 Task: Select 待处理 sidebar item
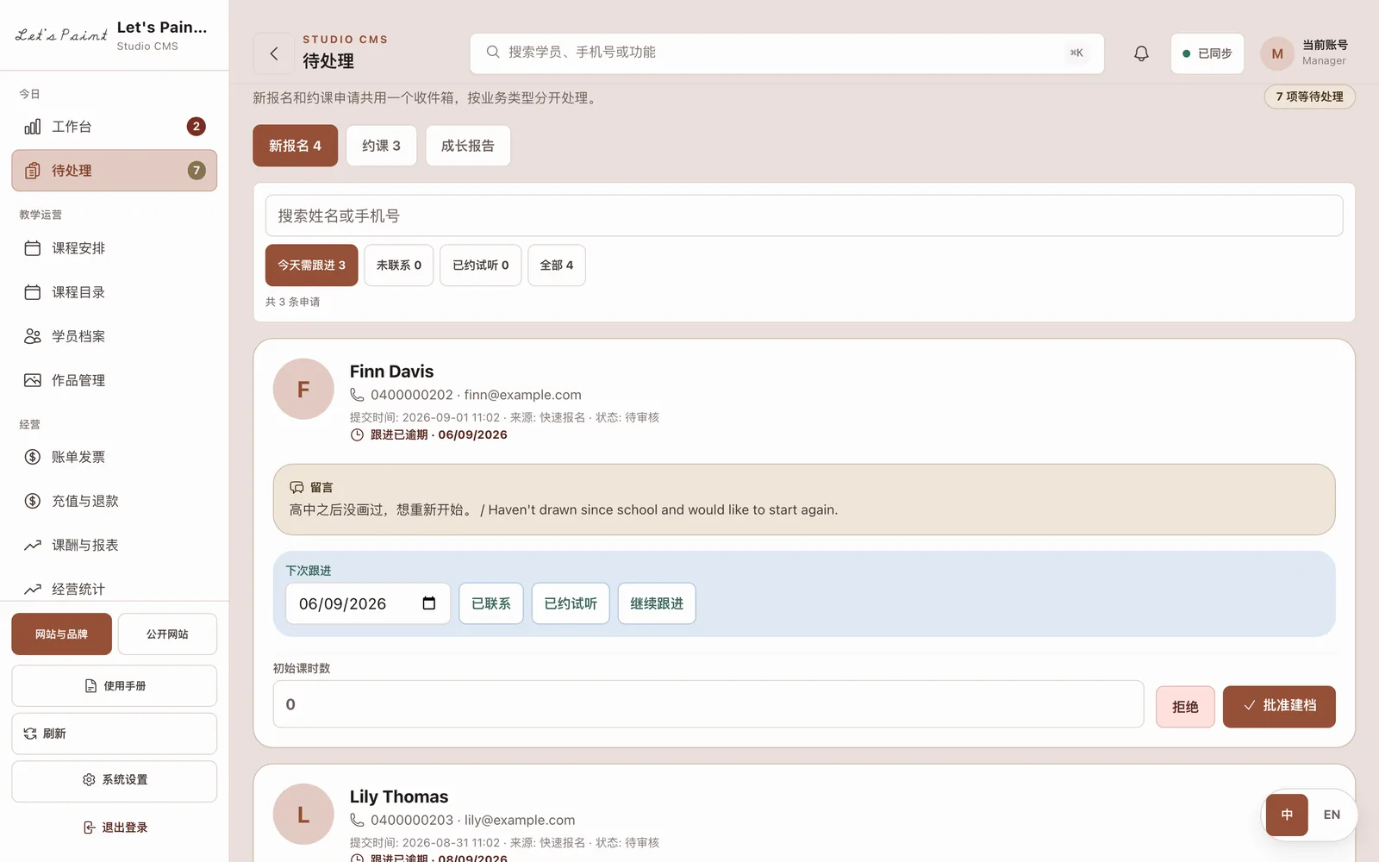pyautogui.click(x=114, y=171)
